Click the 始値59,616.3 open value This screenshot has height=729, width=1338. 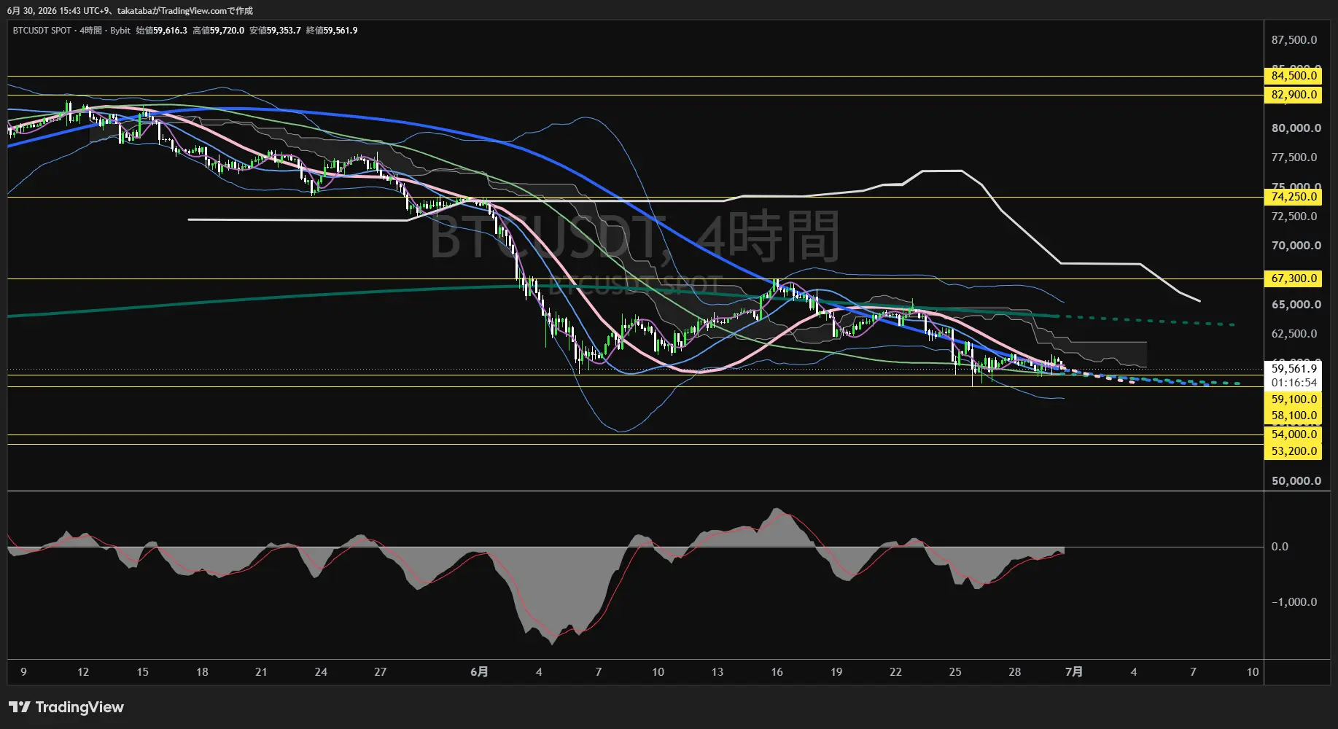161,31
